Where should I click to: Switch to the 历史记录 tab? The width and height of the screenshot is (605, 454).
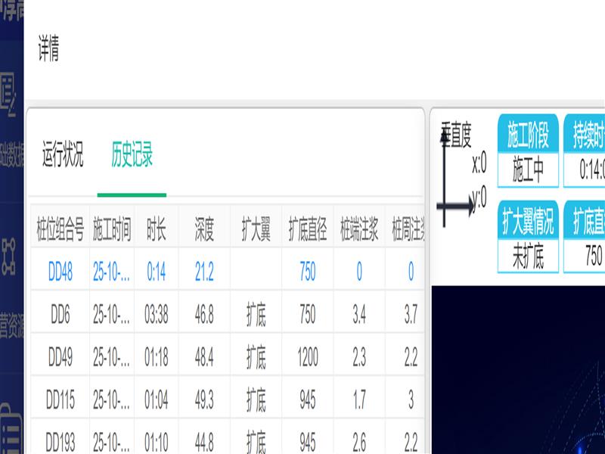[132, 156]
